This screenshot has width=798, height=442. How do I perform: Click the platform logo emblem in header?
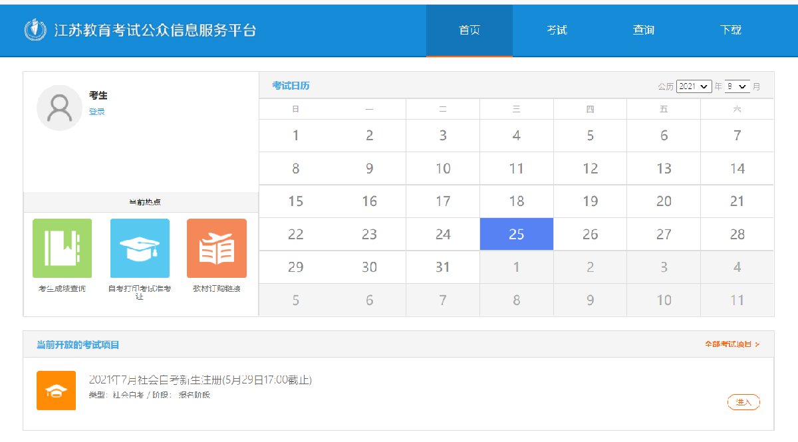33,30
